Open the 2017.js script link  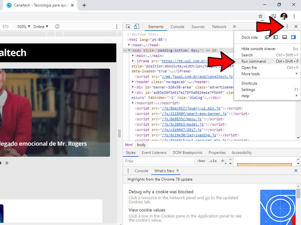(x=182, y=130)
